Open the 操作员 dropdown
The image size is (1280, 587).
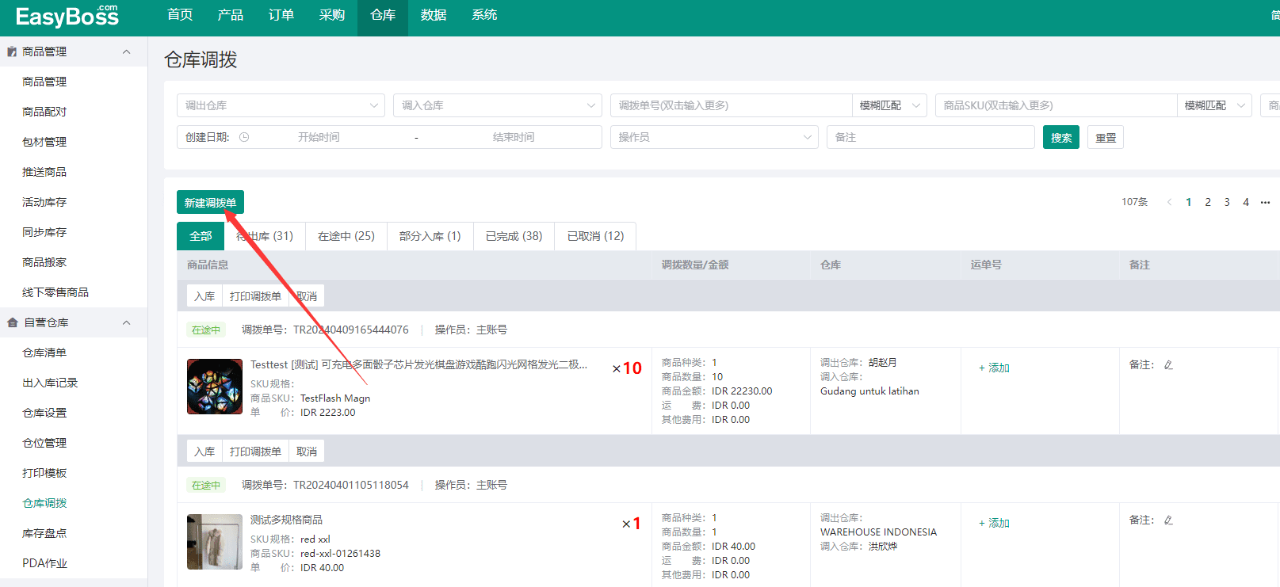(713, 137)
